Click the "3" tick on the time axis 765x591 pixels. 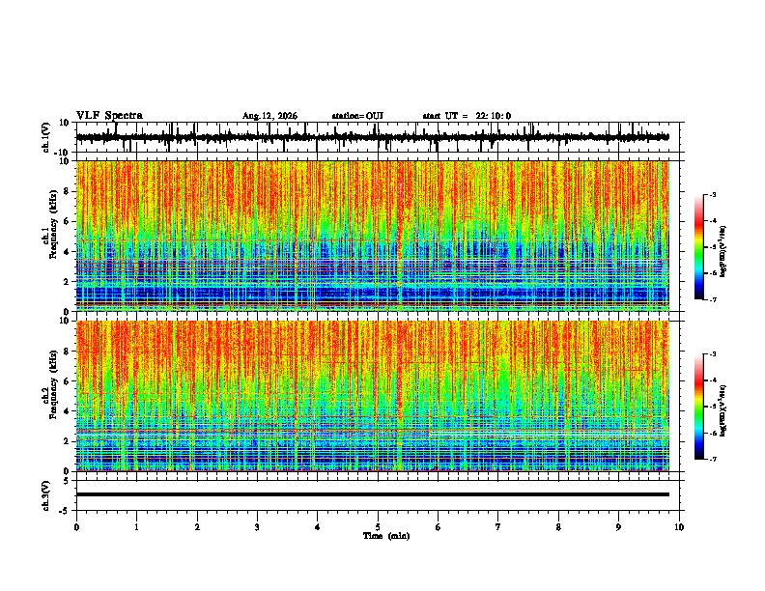257,526
